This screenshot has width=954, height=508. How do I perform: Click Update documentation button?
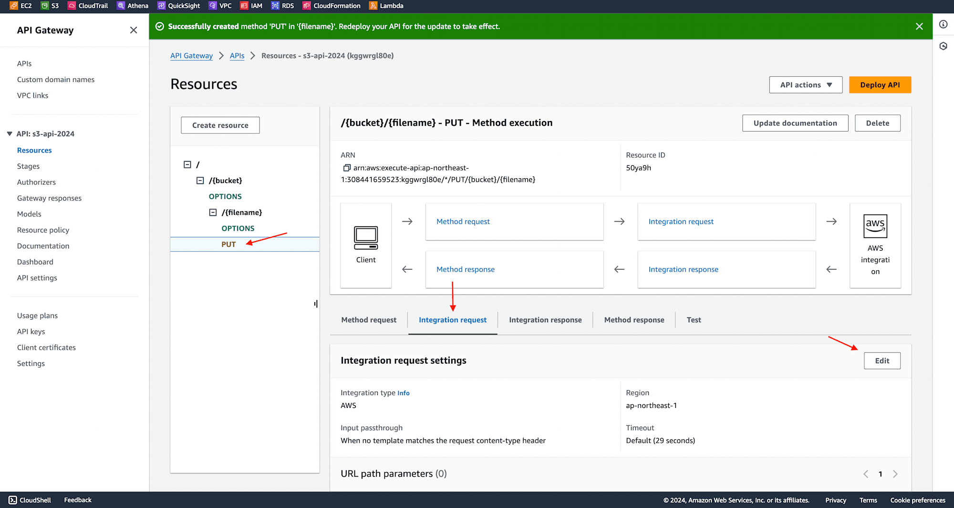tap(795, 123)
